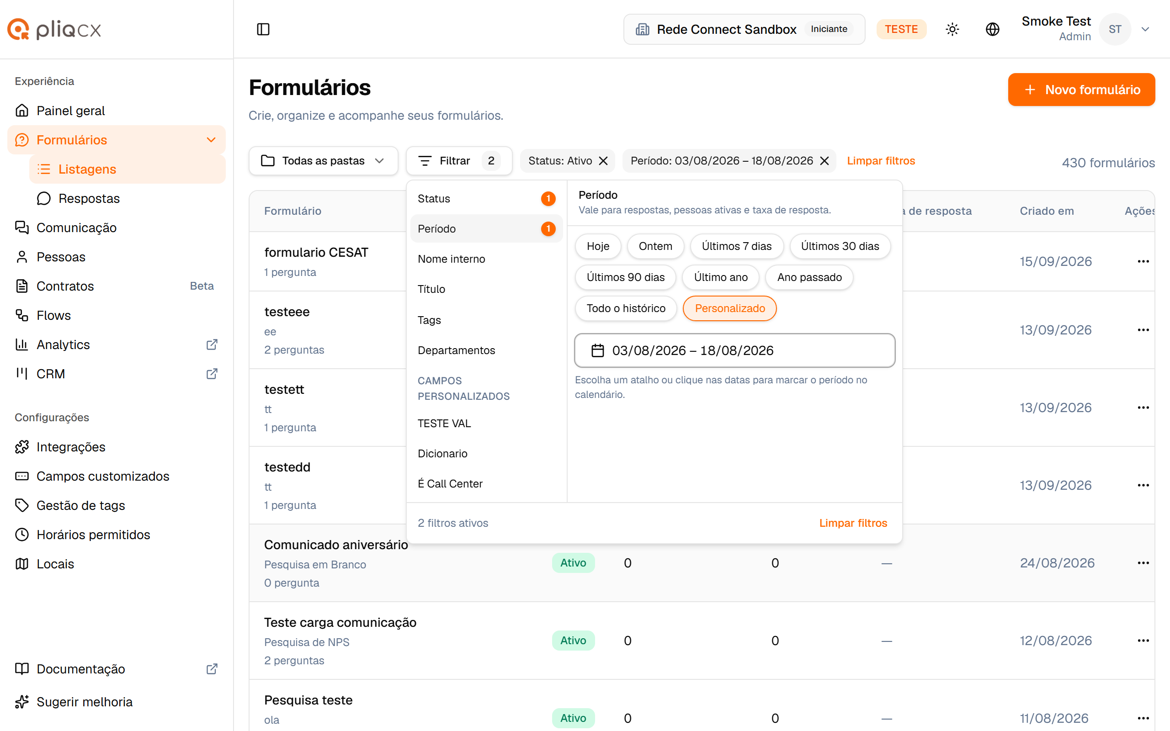The image size is (1170, 731).
Task: Click the calendar icon in date field
Action: point(598,350)
